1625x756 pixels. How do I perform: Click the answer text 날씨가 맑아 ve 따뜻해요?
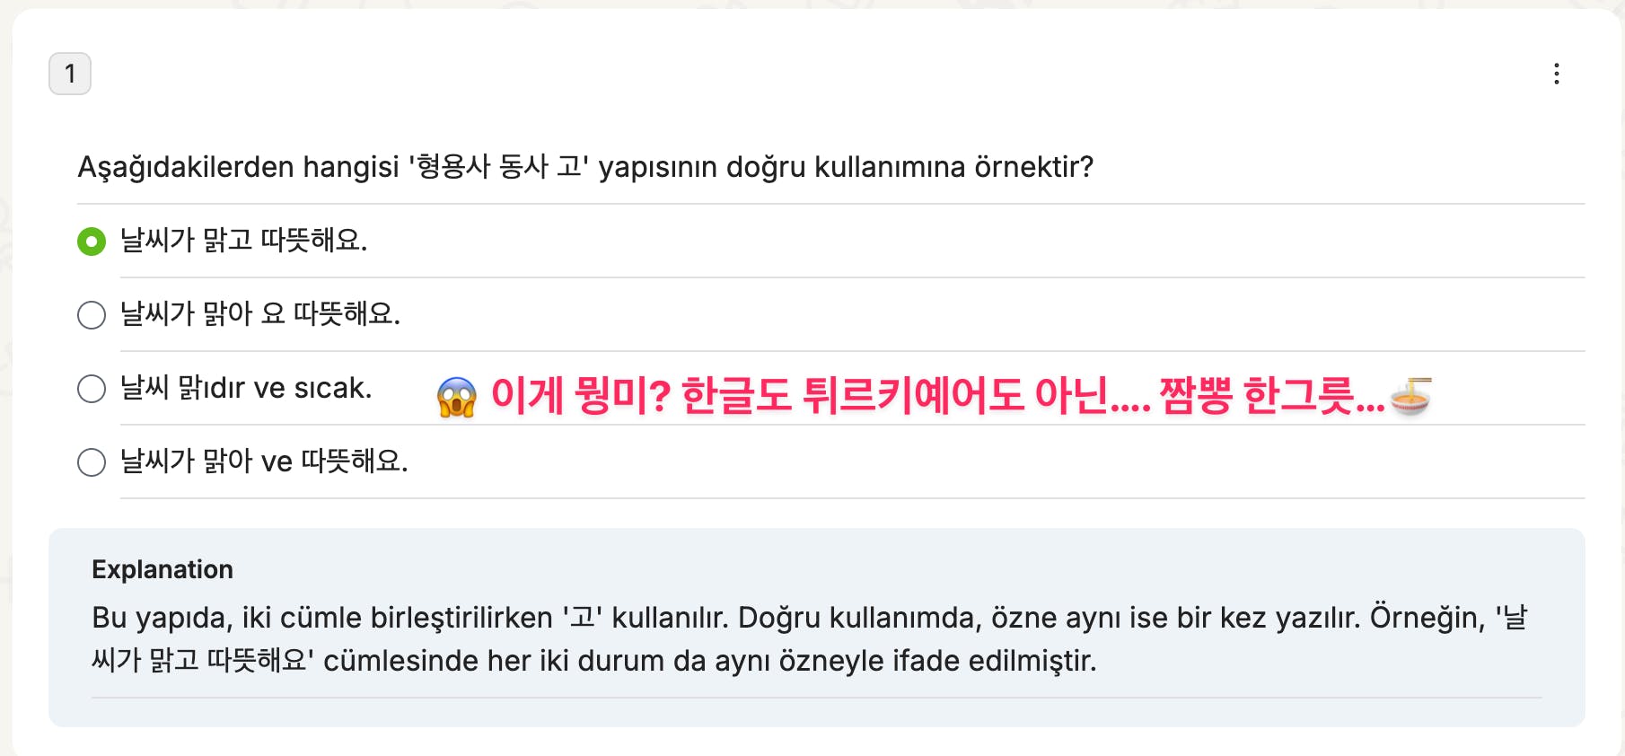click(264, 462)
